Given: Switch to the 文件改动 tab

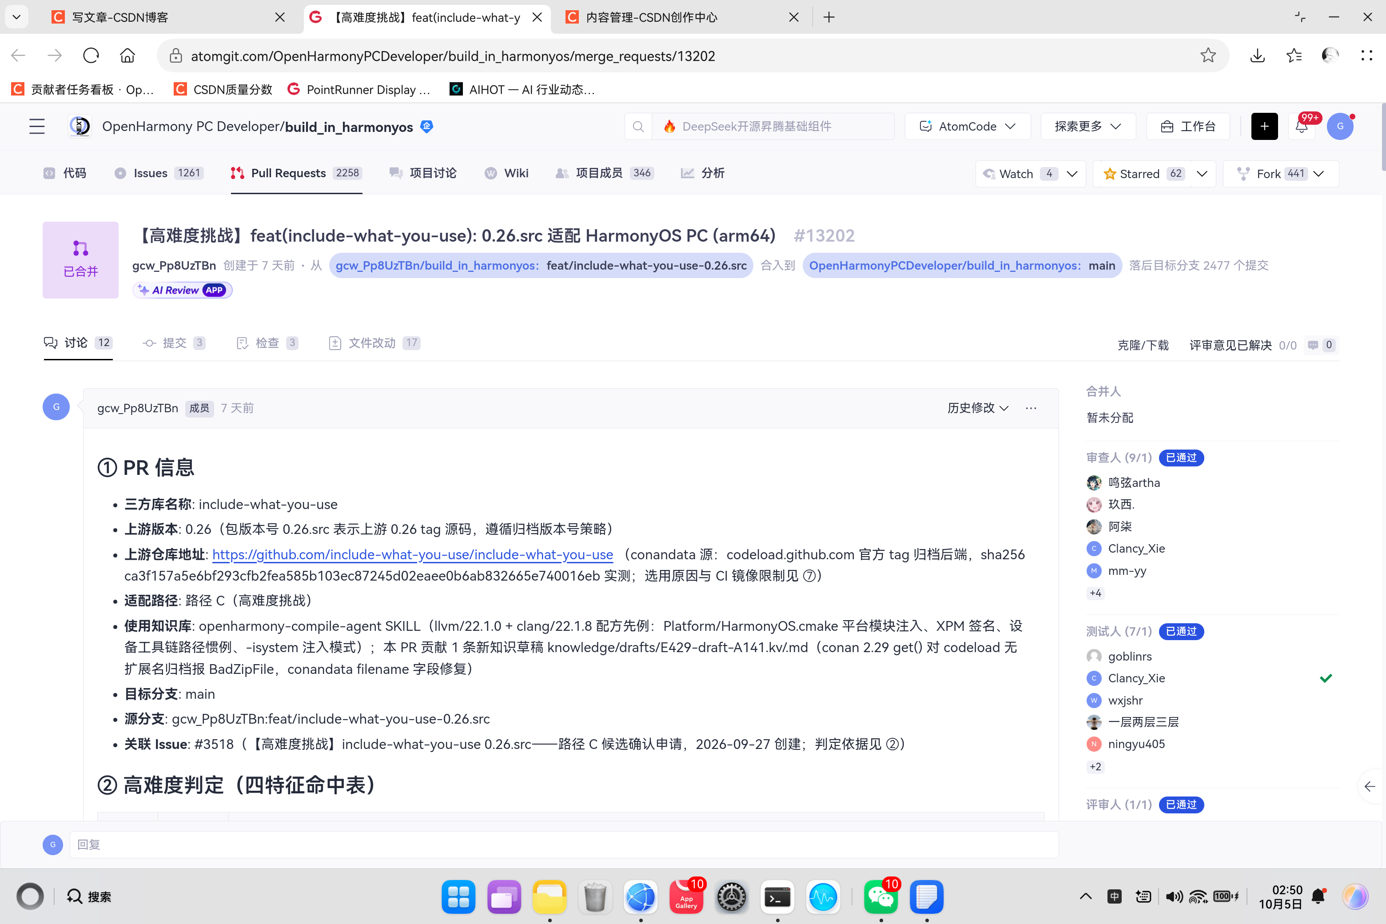Looking at the screenshot, I should coord(374,343).
